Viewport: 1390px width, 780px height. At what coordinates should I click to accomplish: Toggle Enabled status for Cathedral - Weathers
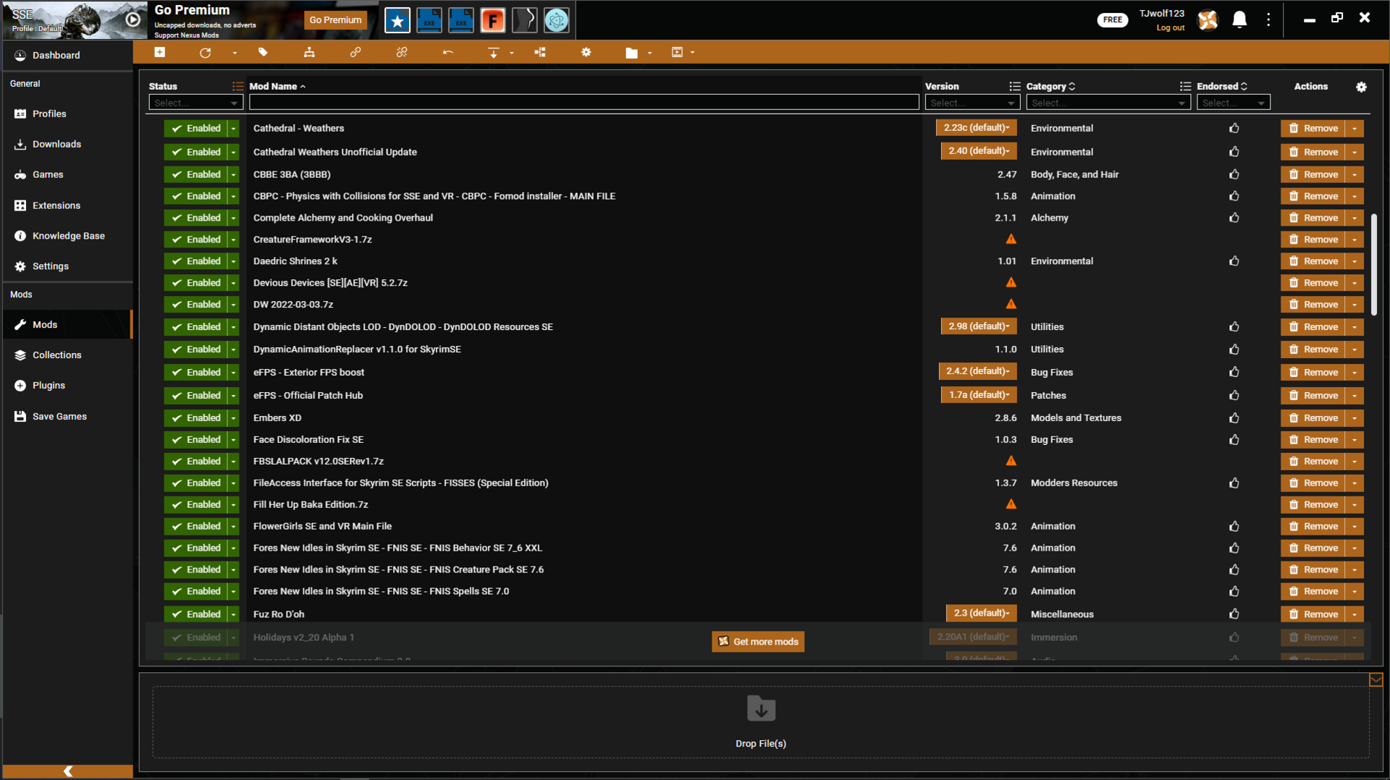(195, 128)
